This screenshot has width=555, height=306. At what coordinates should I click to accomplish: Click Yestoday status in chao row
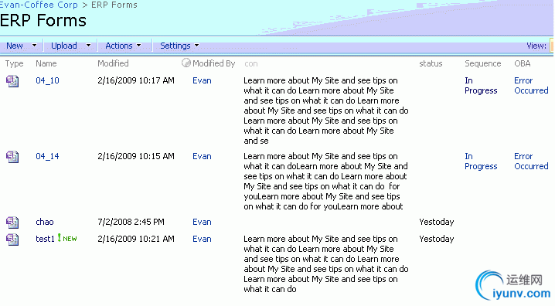coord(437,222)
